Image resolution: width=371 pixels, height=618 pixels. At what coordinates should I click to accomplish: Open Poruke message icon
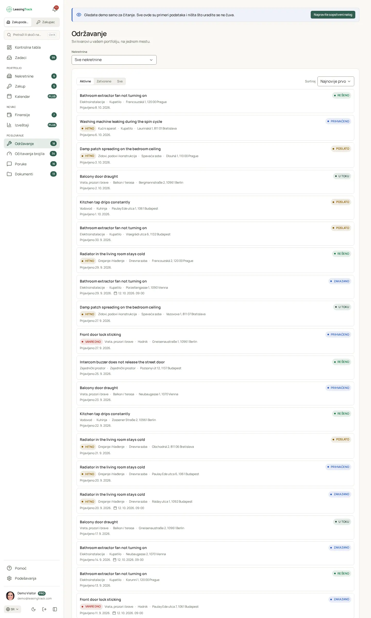click(9, 164)
